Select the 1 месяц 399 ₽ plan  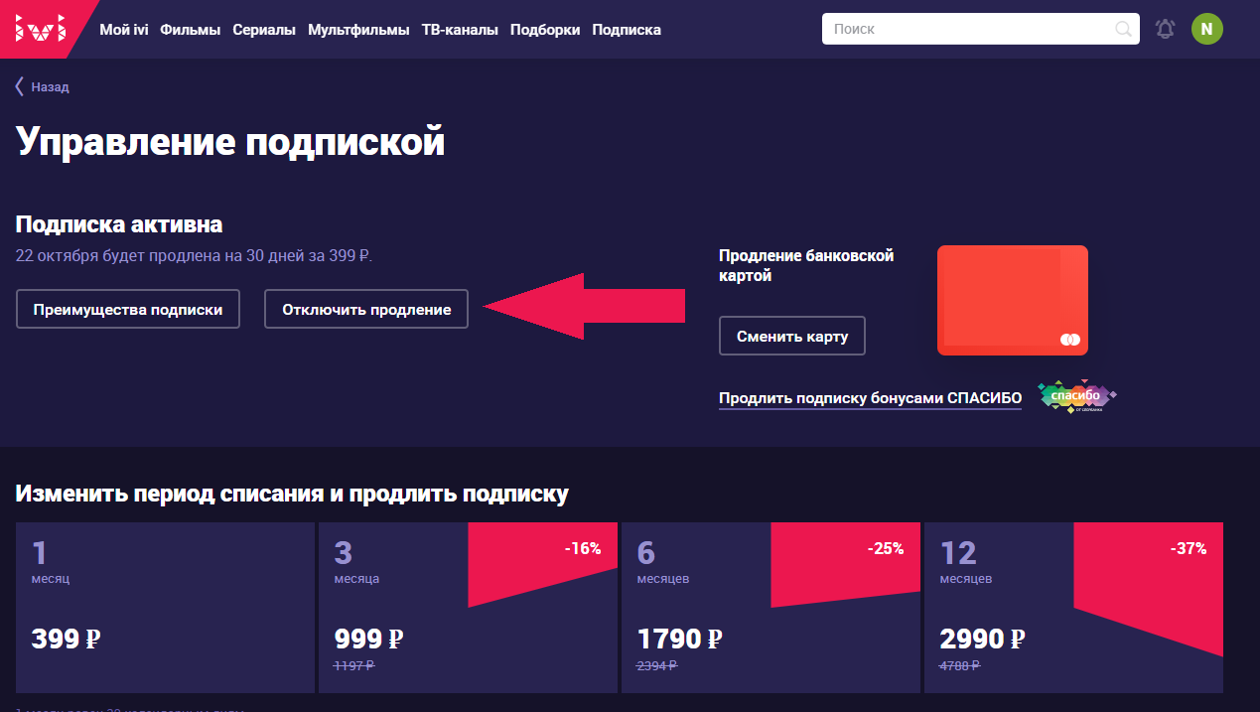[x=165, y=608]
